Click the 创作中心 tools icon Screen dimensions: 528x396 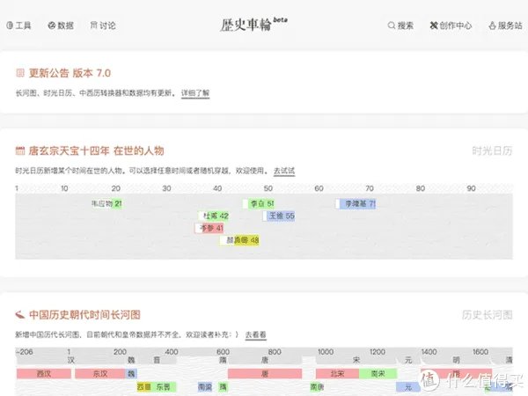pyautogui.click(x=434, y=26)
